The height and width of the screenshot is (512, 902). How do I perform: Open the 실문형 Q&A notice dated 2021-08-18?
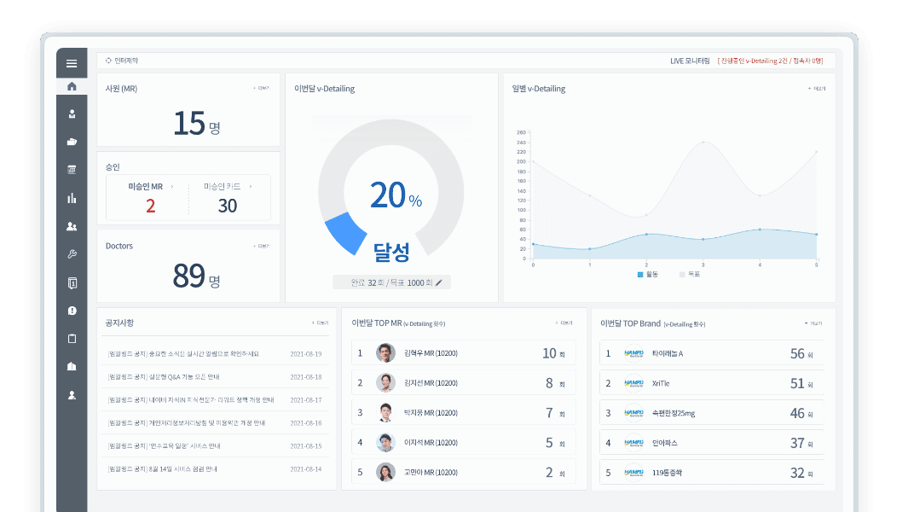coord(215,377)
